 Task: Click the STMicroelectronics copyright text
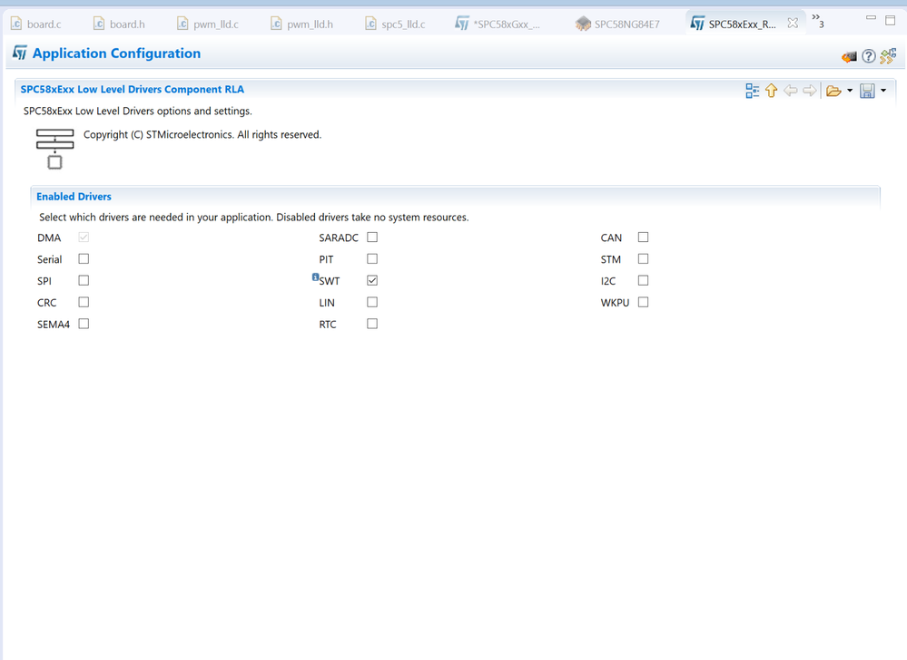202,134
